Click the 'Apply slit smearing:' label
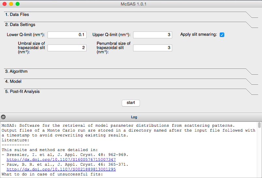Viewport: 262px width, 178px height. (199, 34)
